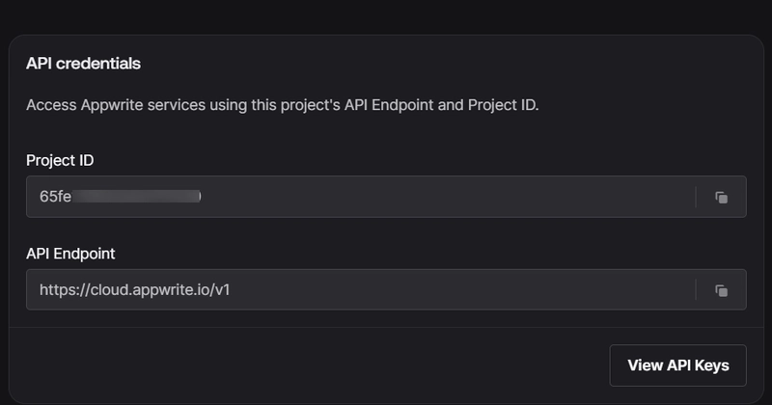Copy the Project ID using its copy icon

721,198
